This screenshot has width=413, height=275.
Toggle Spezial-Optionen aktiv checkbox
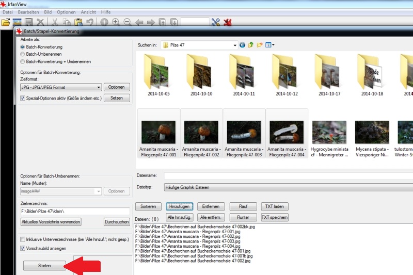pyautogui.click(x=23, y=98)
